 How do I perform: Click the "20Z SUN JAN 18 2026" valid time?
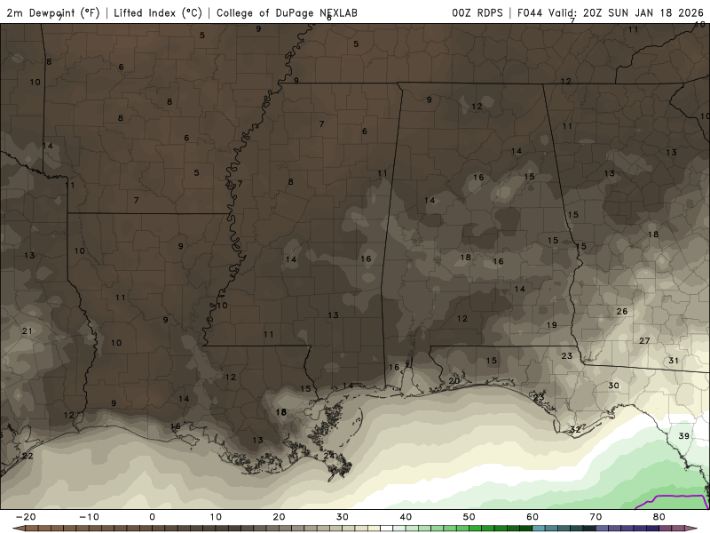coord(643,12)
